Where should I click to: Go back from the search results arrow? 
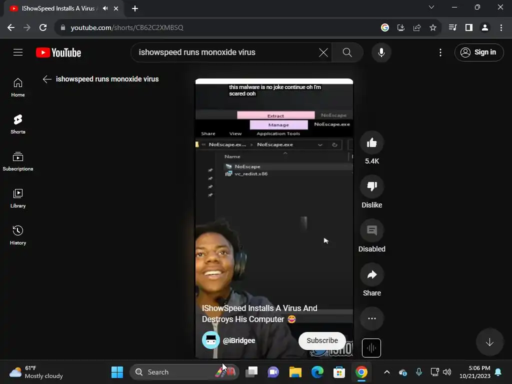tap(47, 79)
